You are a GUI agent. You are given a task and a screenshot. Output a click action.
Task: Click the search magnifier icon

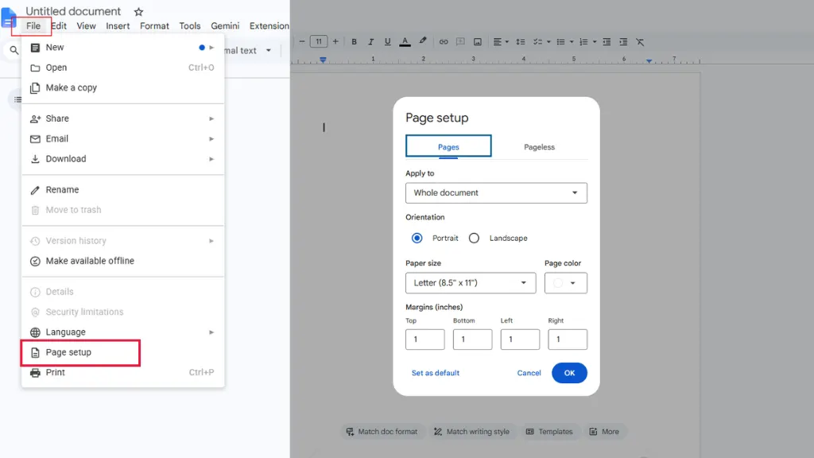point(14,50)
